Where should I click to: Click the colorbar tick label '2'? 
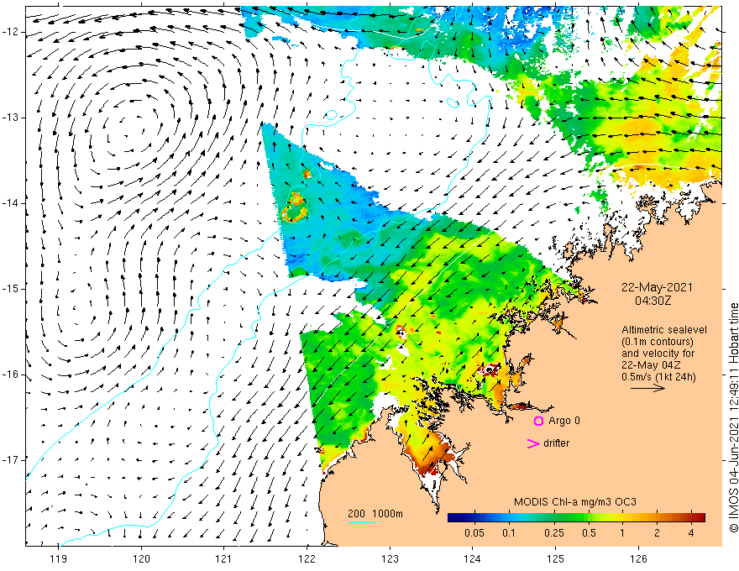[x=657, y=533]
